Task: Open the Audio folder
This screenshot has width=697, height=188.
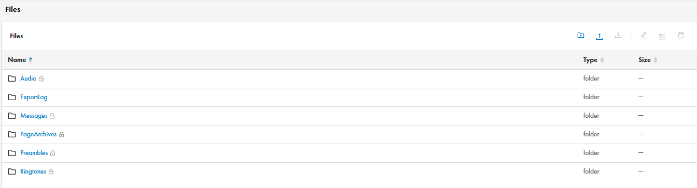Action: pos(28,79)
